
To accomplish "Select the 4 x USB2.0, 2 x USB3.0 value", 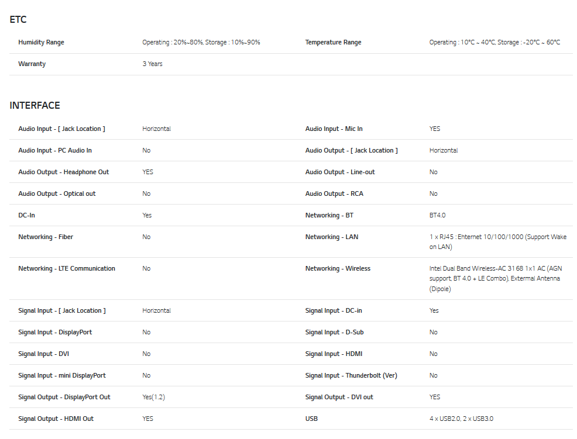I will (461, 419).
